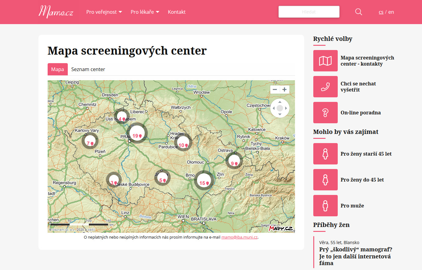The width and height of the screenshot is (422, 270).
Task: Open the cluster of 4 centers near Ústí
Action: pyautogui.click(x=122, y=117)
